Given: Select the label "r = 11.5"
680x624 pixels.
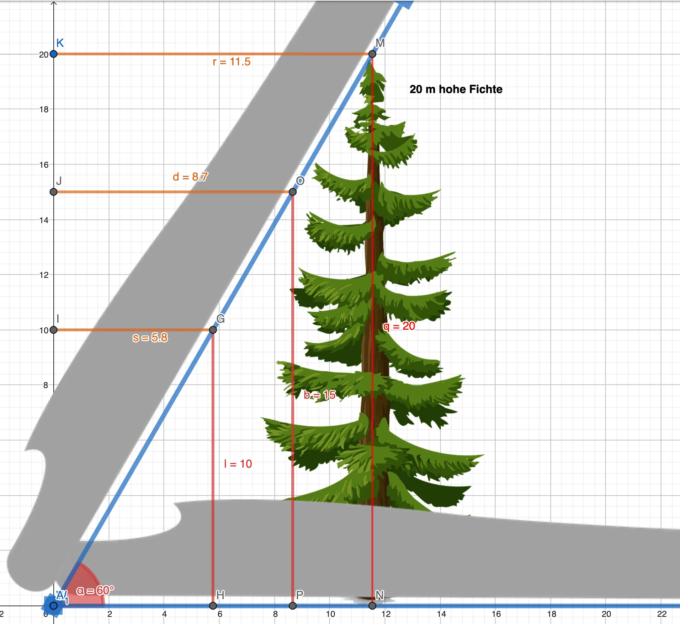Looking at the screenshot, I should [x=232, y=62].
